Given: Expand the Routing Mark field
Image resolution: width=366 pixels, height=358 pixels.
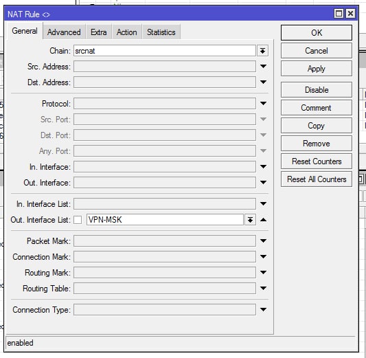Looking at the screenshot, I should 263,272.
